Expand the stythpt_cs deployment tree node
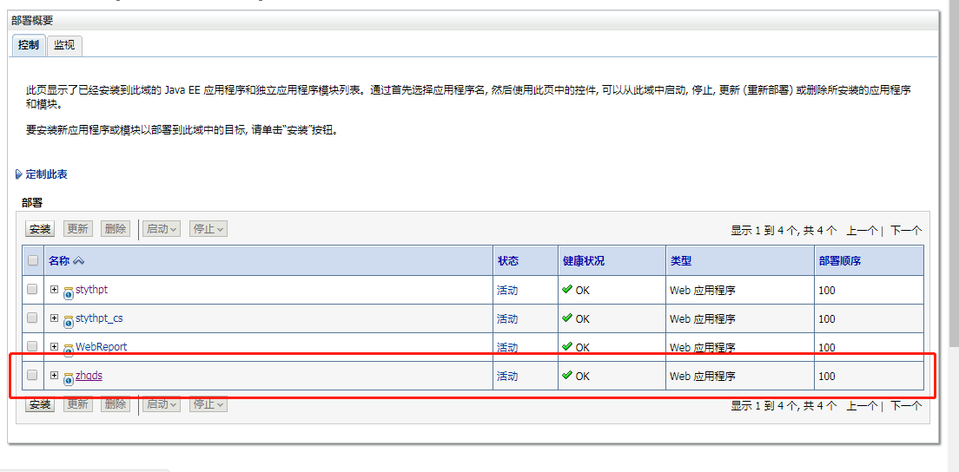 click(54, 318)
